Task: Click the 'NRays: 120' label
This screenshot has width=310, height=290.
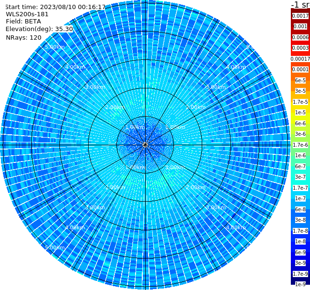Action: coord(23,37)
